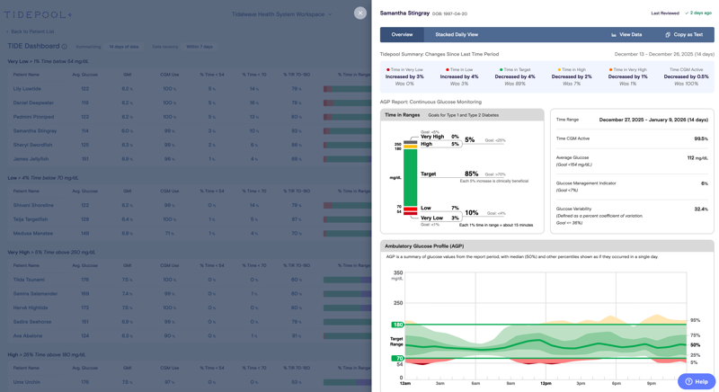Click the Average Glucose 112 mg/dL value
The width and height of the screenshot is (719, 392).
pyautogui.click(x=697, y=157)
